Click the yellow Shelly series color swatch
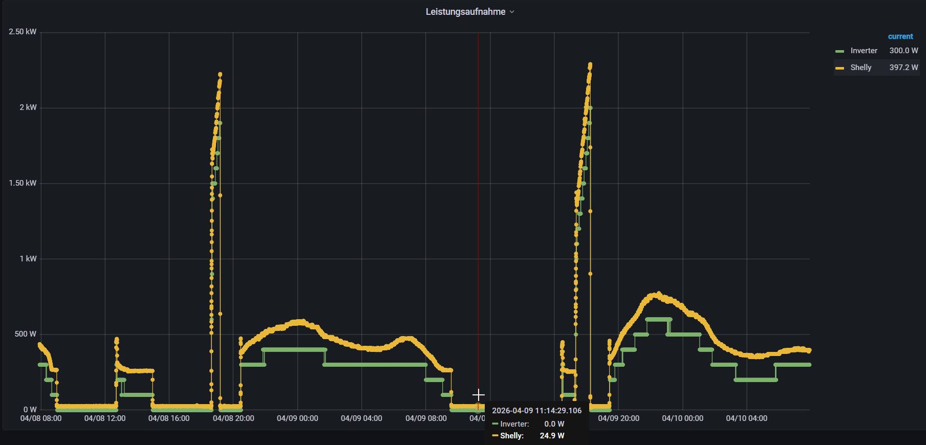Image resolution: width=926 pixels, height=445 pixels. pos(839,68)
